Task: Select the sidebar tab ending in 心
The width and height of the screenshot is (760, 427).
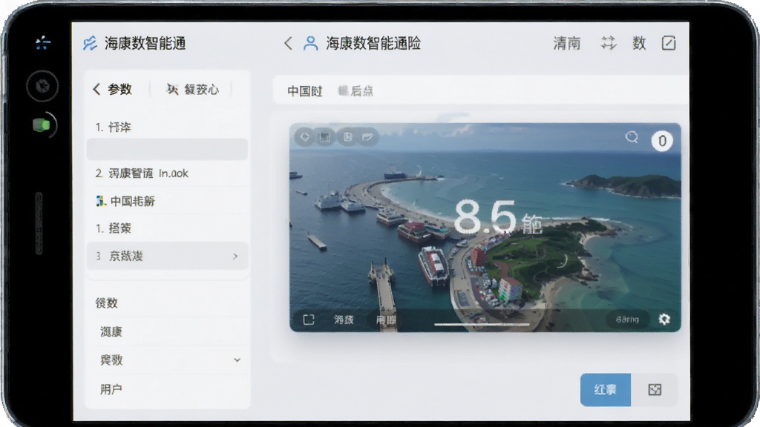Action: point(192,89)
